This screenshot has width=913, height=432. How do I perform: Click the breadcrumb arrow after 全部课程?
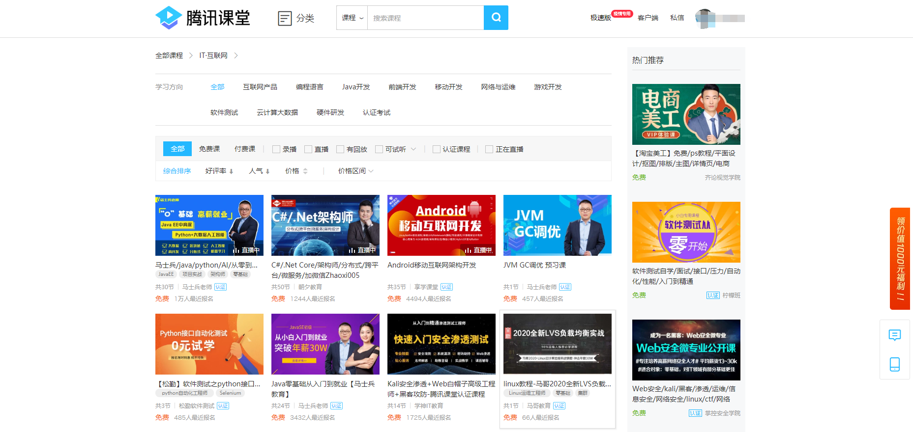point(191,55)
